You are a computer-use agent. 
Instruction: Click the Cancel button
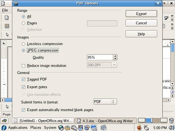click(141, 23)
